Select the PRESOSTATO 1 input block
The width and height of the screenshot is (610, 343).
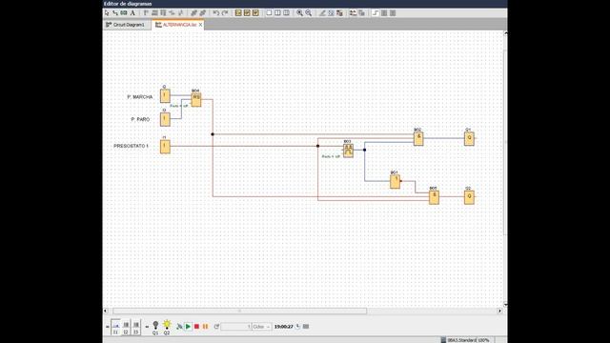click(165, 146)
